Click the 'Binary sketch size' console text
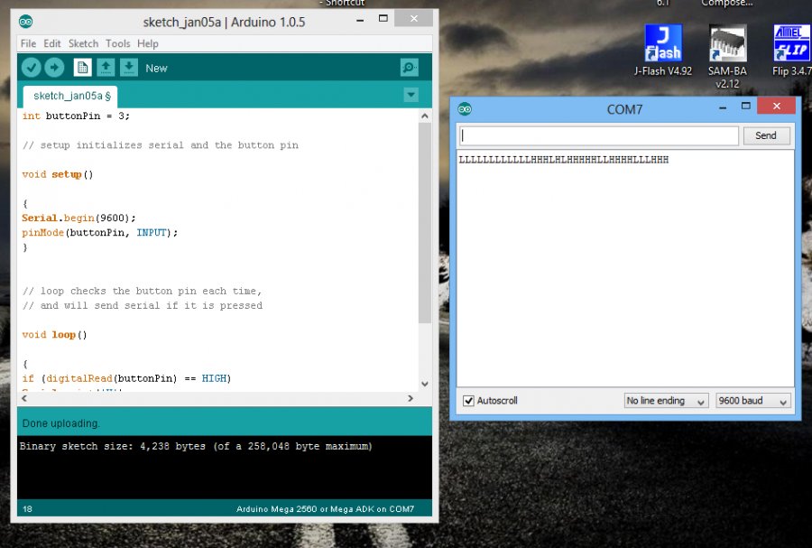812x548 pixels. coord(196,446)
